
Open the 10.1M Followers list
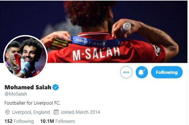click(x=58, y=121)
